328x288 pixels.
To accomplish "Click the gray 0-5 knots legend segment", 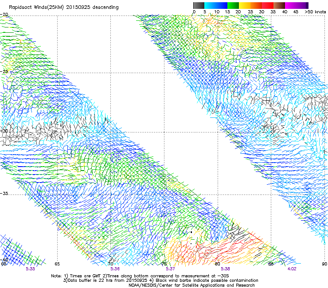I will 199,5.
